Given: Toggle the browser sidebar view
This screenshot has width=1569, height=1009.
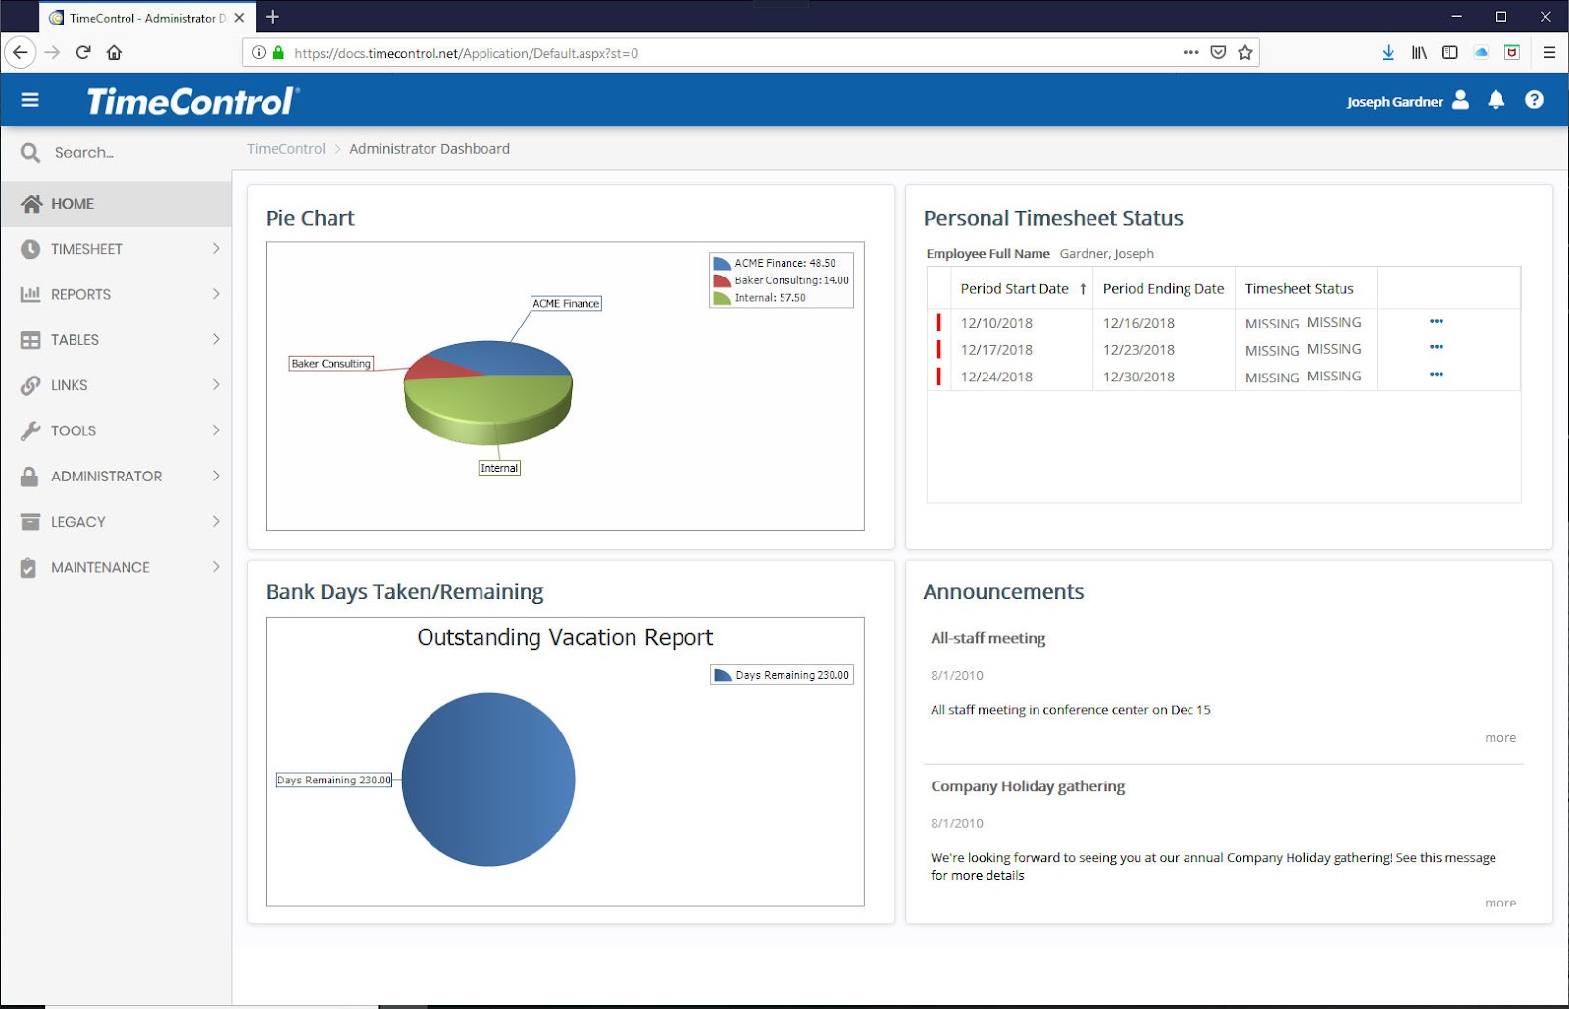Looking at the screenshot, I should (x=1450, y=53).
